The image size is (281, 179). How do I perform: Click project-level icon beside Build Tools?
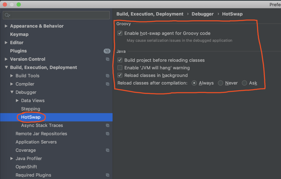(107, 76)
